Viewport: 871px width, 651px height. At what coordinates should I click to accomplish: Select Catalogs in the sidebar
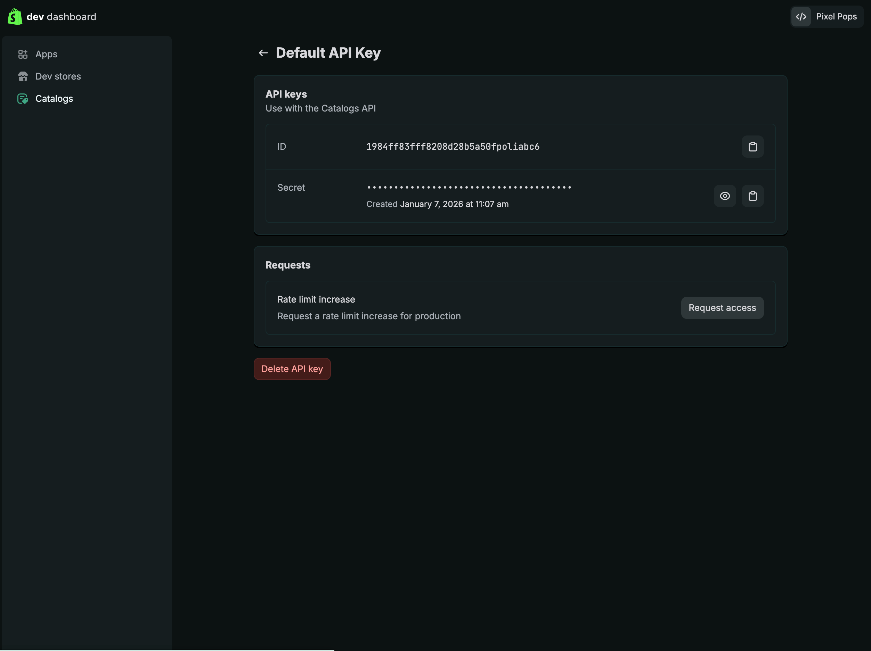click(54, 99)
